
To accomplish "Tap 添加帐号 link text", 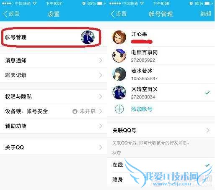I will [x=142, y=109].
